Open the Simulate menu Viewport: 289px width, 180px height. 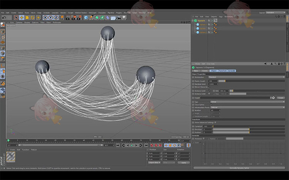(x=55, y=13)
